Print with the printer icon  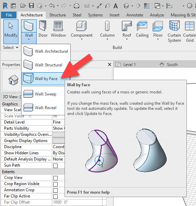point(76,6)
